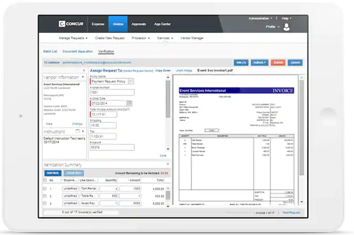Open the Batch List tab

[50, 52]
